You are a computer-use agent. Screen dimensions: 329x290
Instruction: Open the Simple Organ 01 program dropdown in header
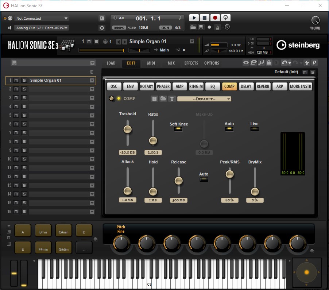(192, 42)
